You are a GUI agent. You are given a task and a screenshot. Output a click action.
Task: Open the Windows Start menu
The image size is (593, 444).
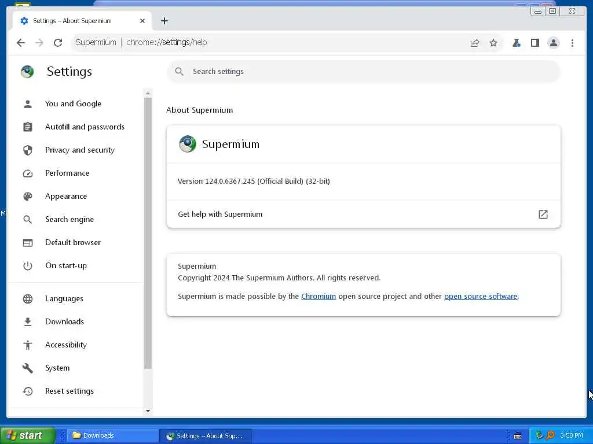(x=28, y=435)
